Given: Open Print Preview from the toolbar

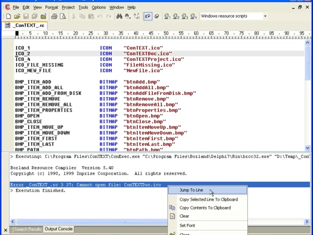Looking at the screenshot, I should 63,16.
